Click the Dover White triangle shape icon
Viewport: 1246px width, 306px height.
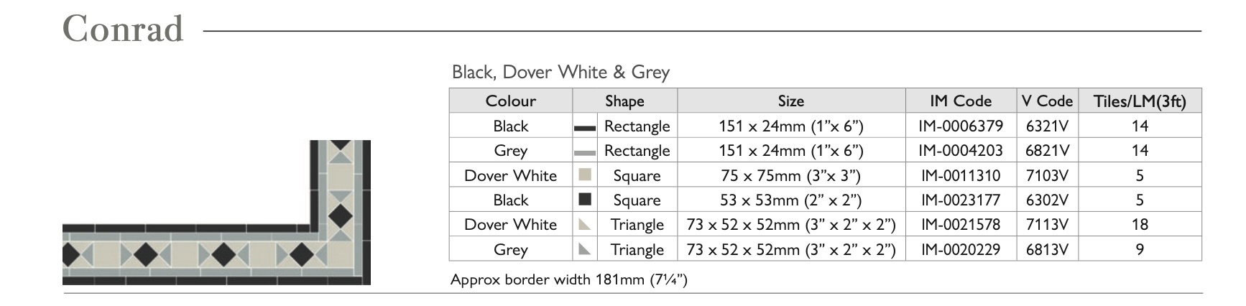(585, 225)
